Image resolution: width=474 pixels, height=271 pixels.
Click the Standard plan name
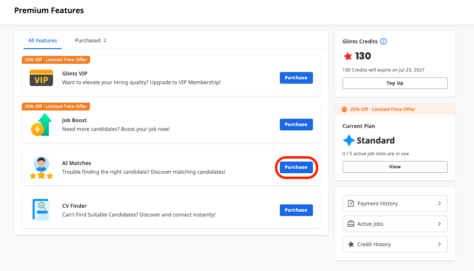coord(375,141)
